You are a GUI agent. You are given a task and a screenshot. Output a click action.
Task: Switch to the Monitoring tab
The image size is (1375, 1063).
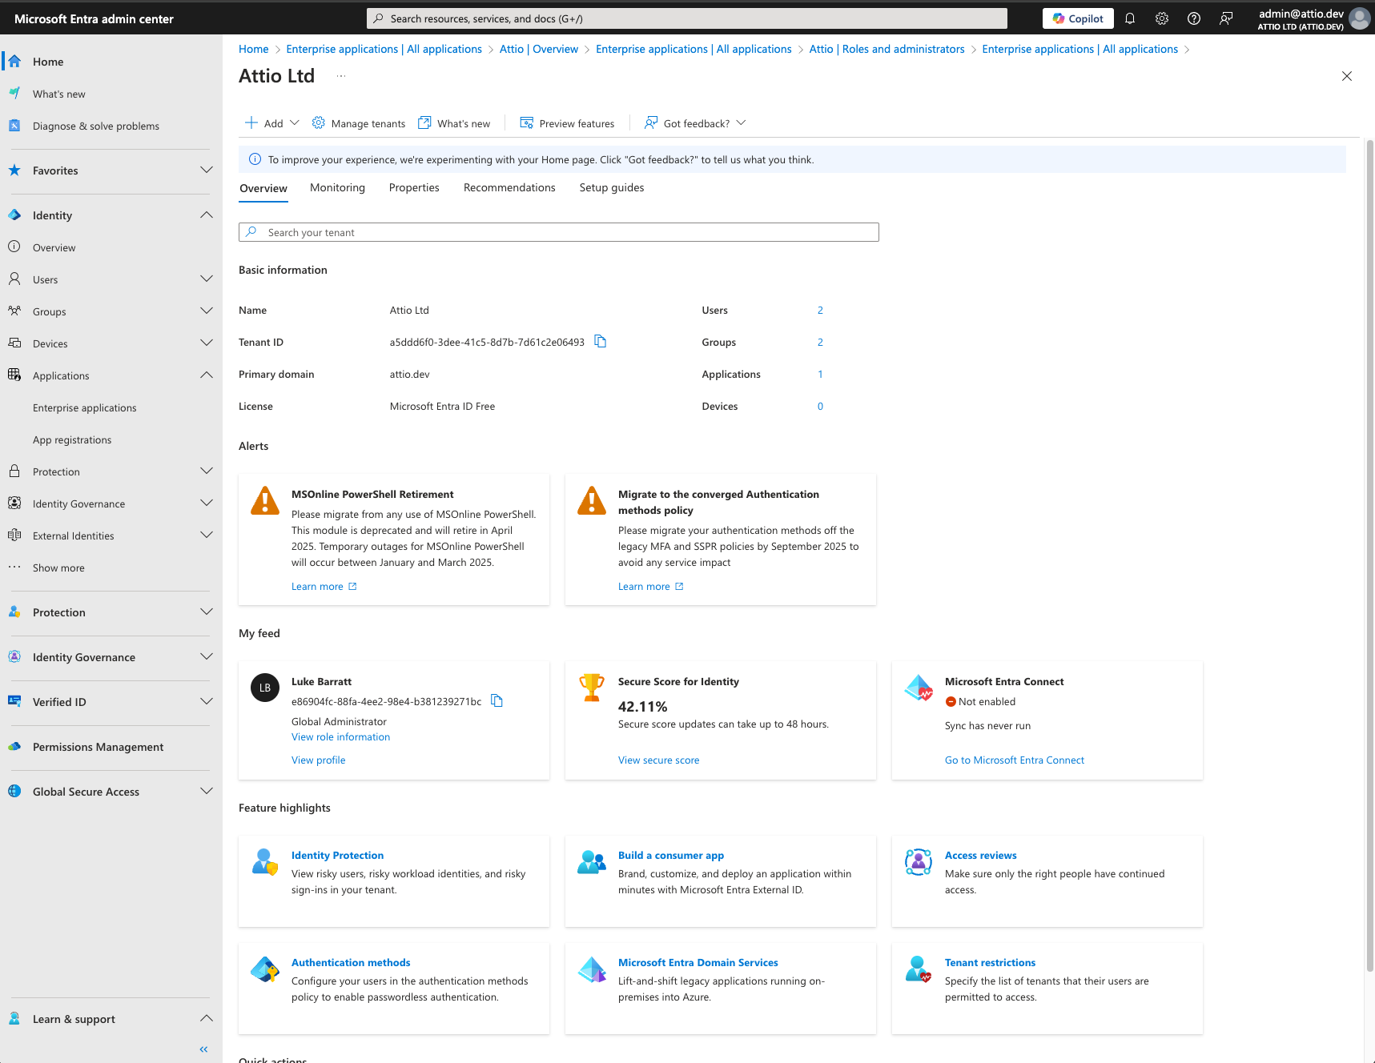pyautogui.click(x=337, y=187)
